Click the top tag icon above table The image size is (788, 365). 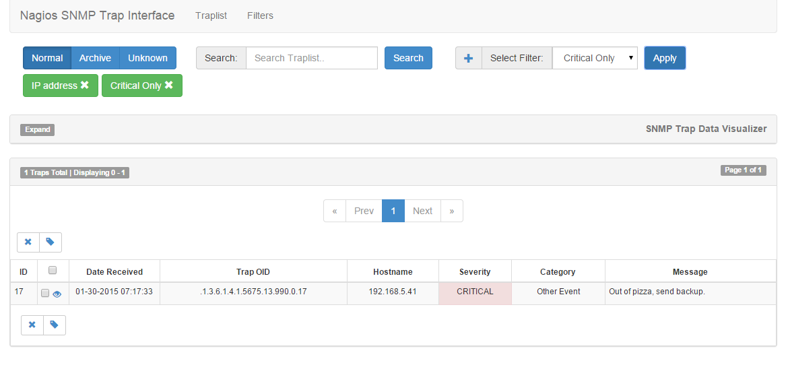click(x=51, y=242)
